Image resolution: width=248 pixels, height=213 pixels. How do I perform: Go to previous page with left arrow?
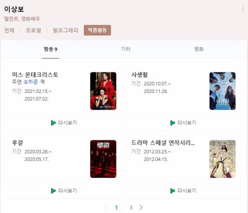pos(107,207)
